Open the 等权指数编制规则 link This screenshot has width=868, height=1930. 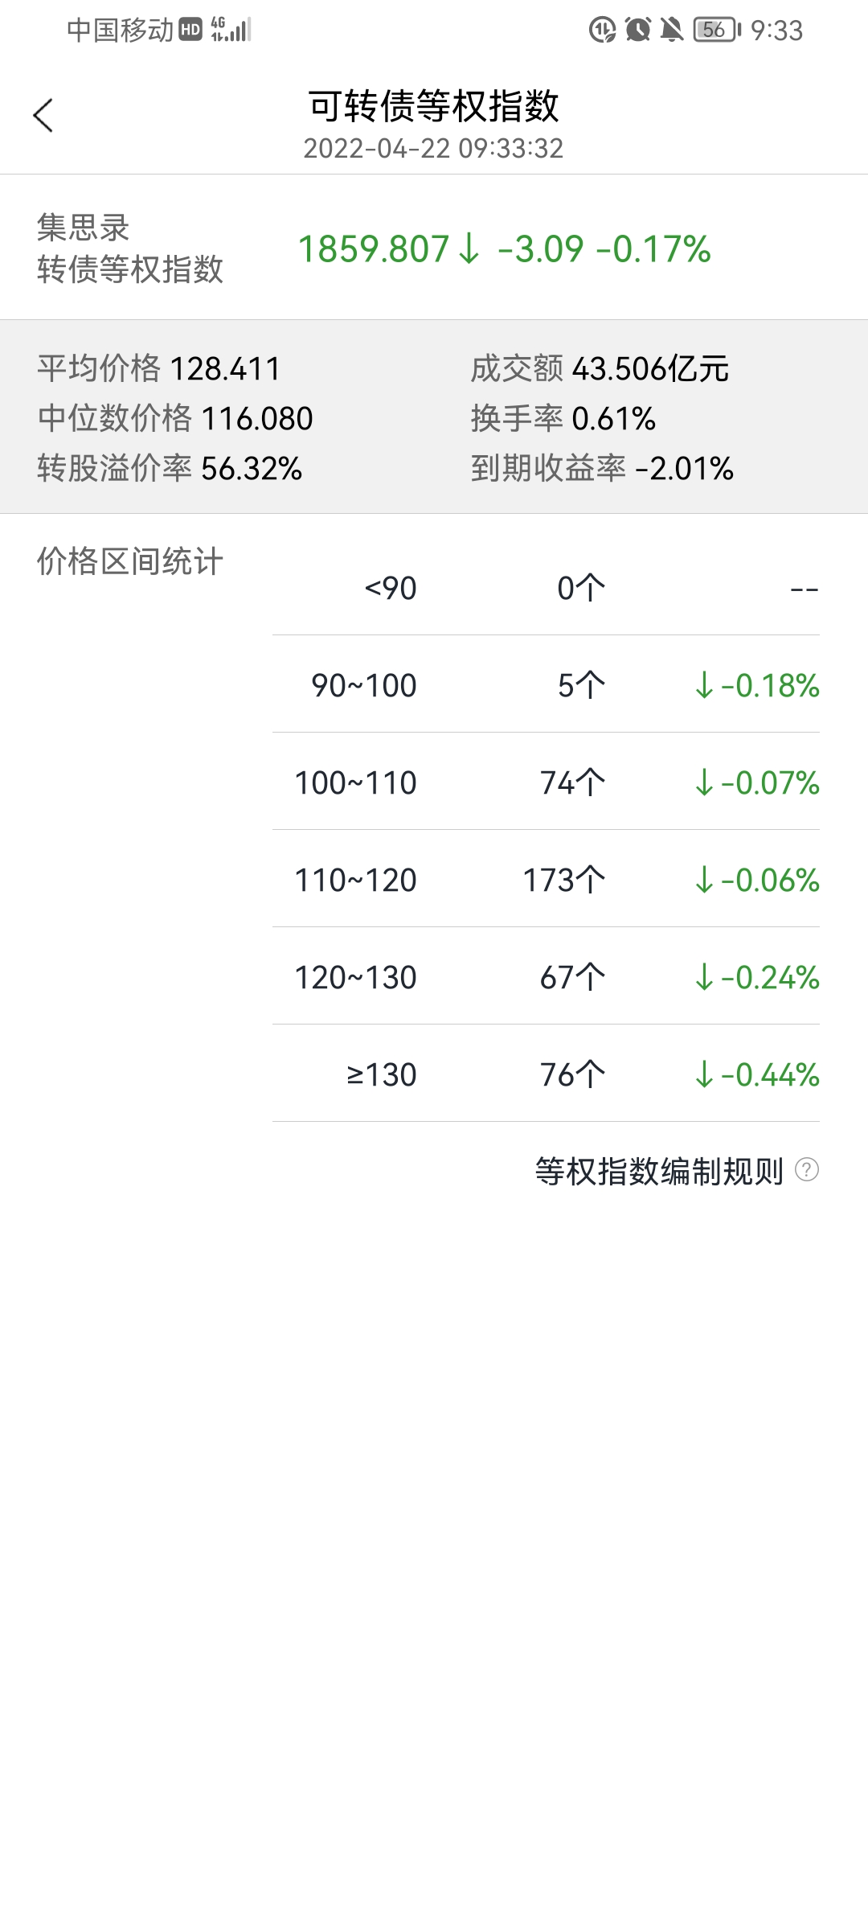(x=659, y=1171)
